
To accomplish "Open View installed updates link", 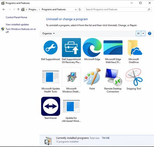I will click(17, 24).
